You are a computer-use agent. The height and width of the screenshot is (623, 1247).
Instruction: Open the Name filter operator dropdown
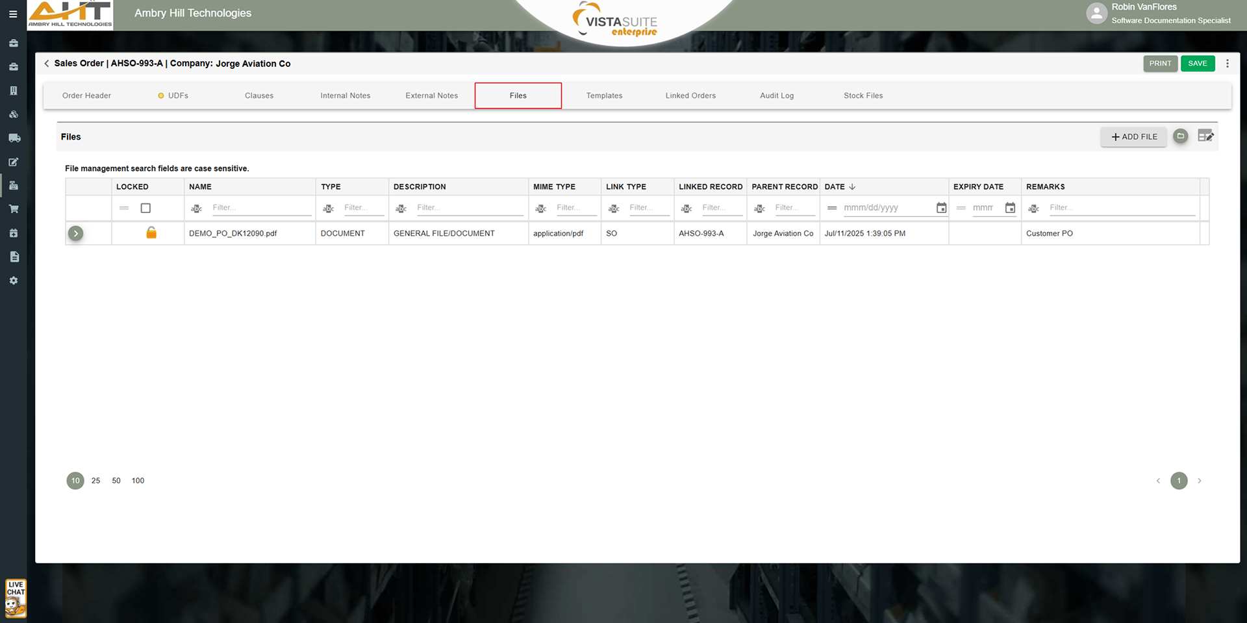coord(197,208)
